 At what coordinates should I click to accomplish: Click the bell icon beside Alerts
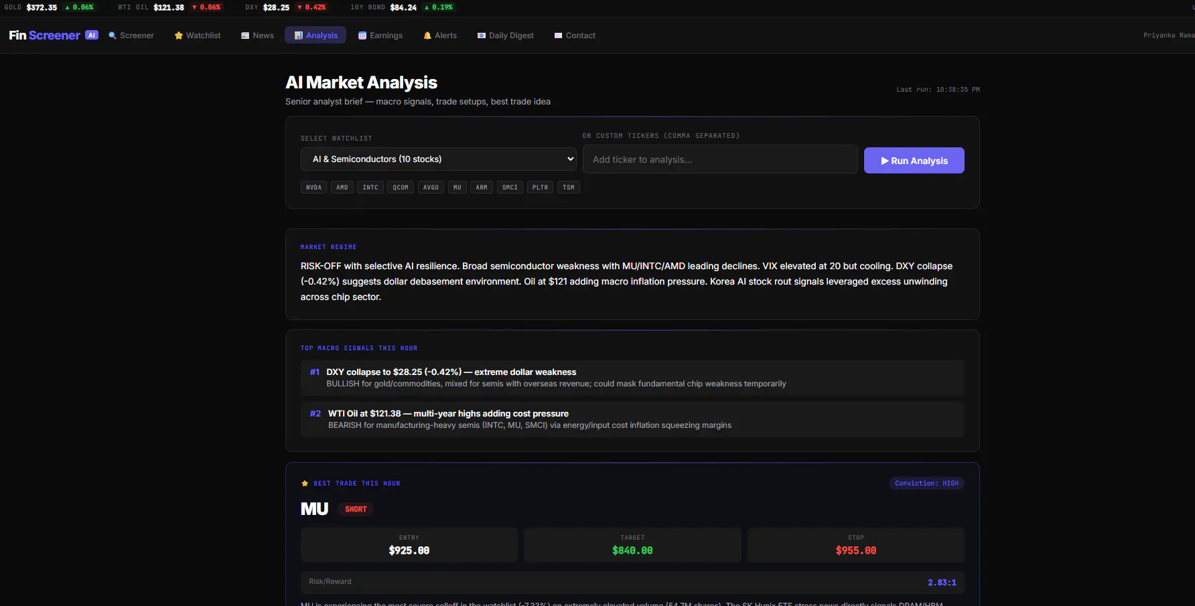[427, 35]
